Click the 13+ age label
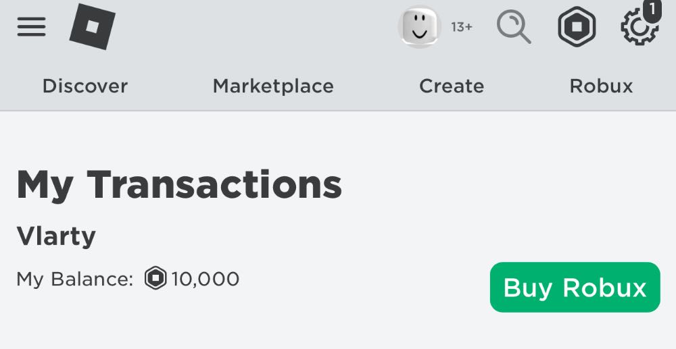The height and width of the screenshot is (349, 676). (x=462, y=28)
